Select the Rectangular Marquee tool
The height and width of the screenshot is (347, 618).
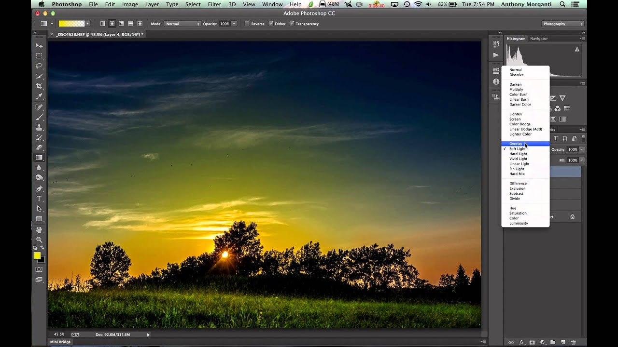click(39, 56)
